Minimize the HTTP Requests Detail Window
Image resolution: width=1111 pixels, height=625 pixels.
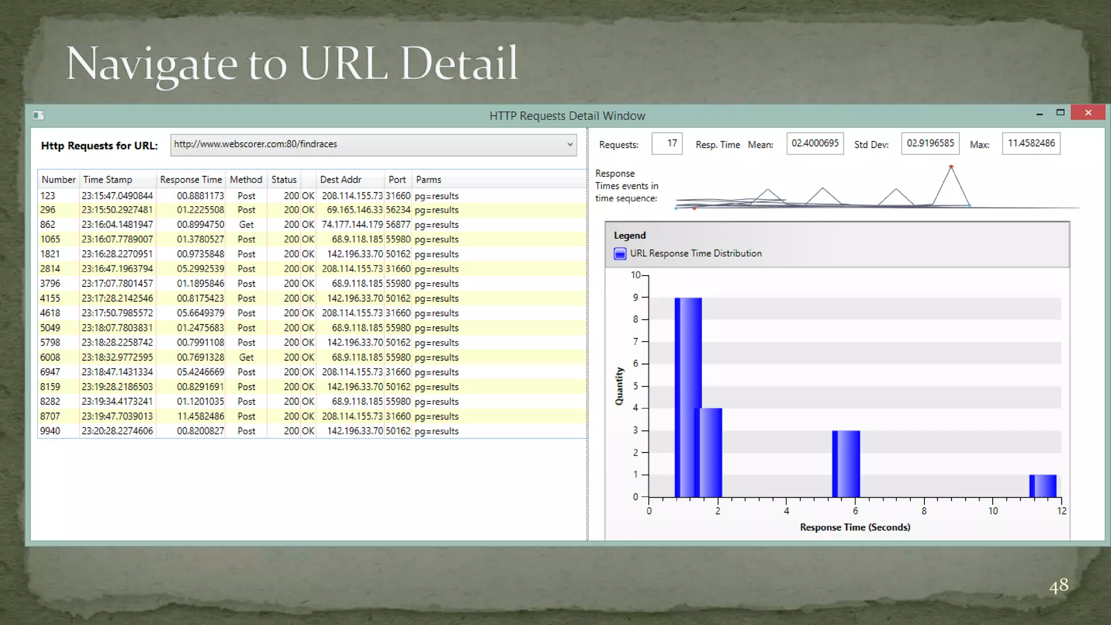1039,113
